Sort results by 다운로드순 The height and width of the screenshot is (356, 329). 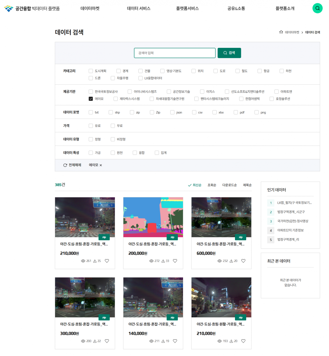(x=229, y=185)
